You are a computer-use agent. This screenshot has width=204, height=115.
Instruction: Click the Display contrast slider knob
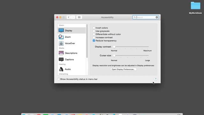coord(114,47)
